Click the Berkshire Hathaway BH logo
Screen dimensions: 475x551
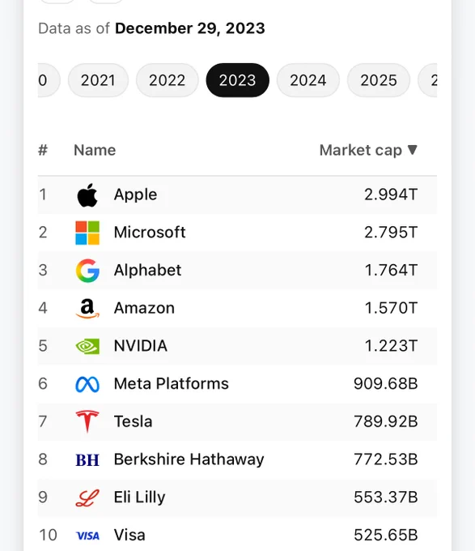87,460
